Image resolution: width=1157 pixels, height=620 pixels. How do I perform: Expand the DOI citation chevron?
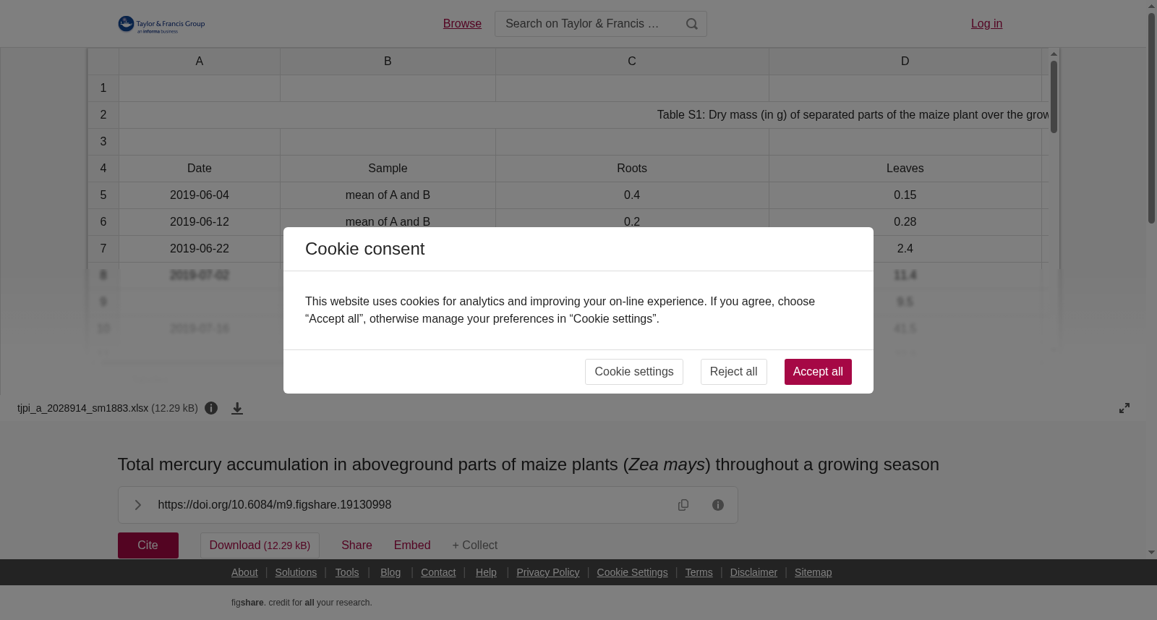click(x=137, y=505)
